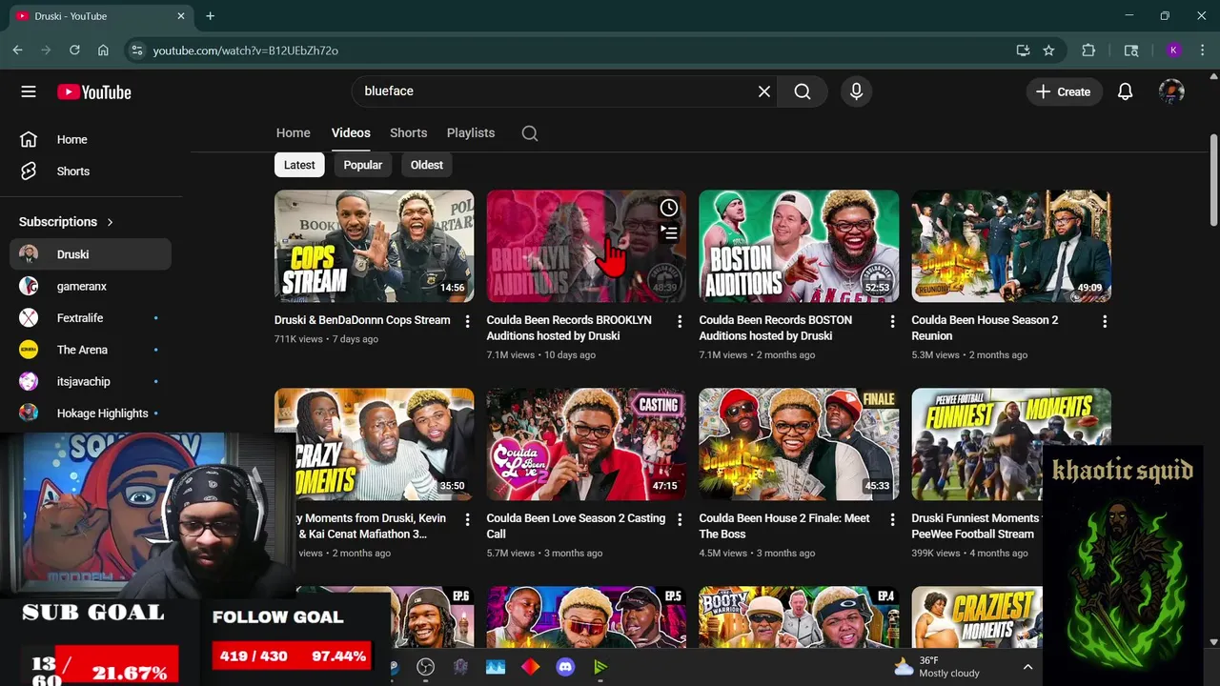Click the Create button
The image size is (1220, 686).
click(x=1063, y=91)
